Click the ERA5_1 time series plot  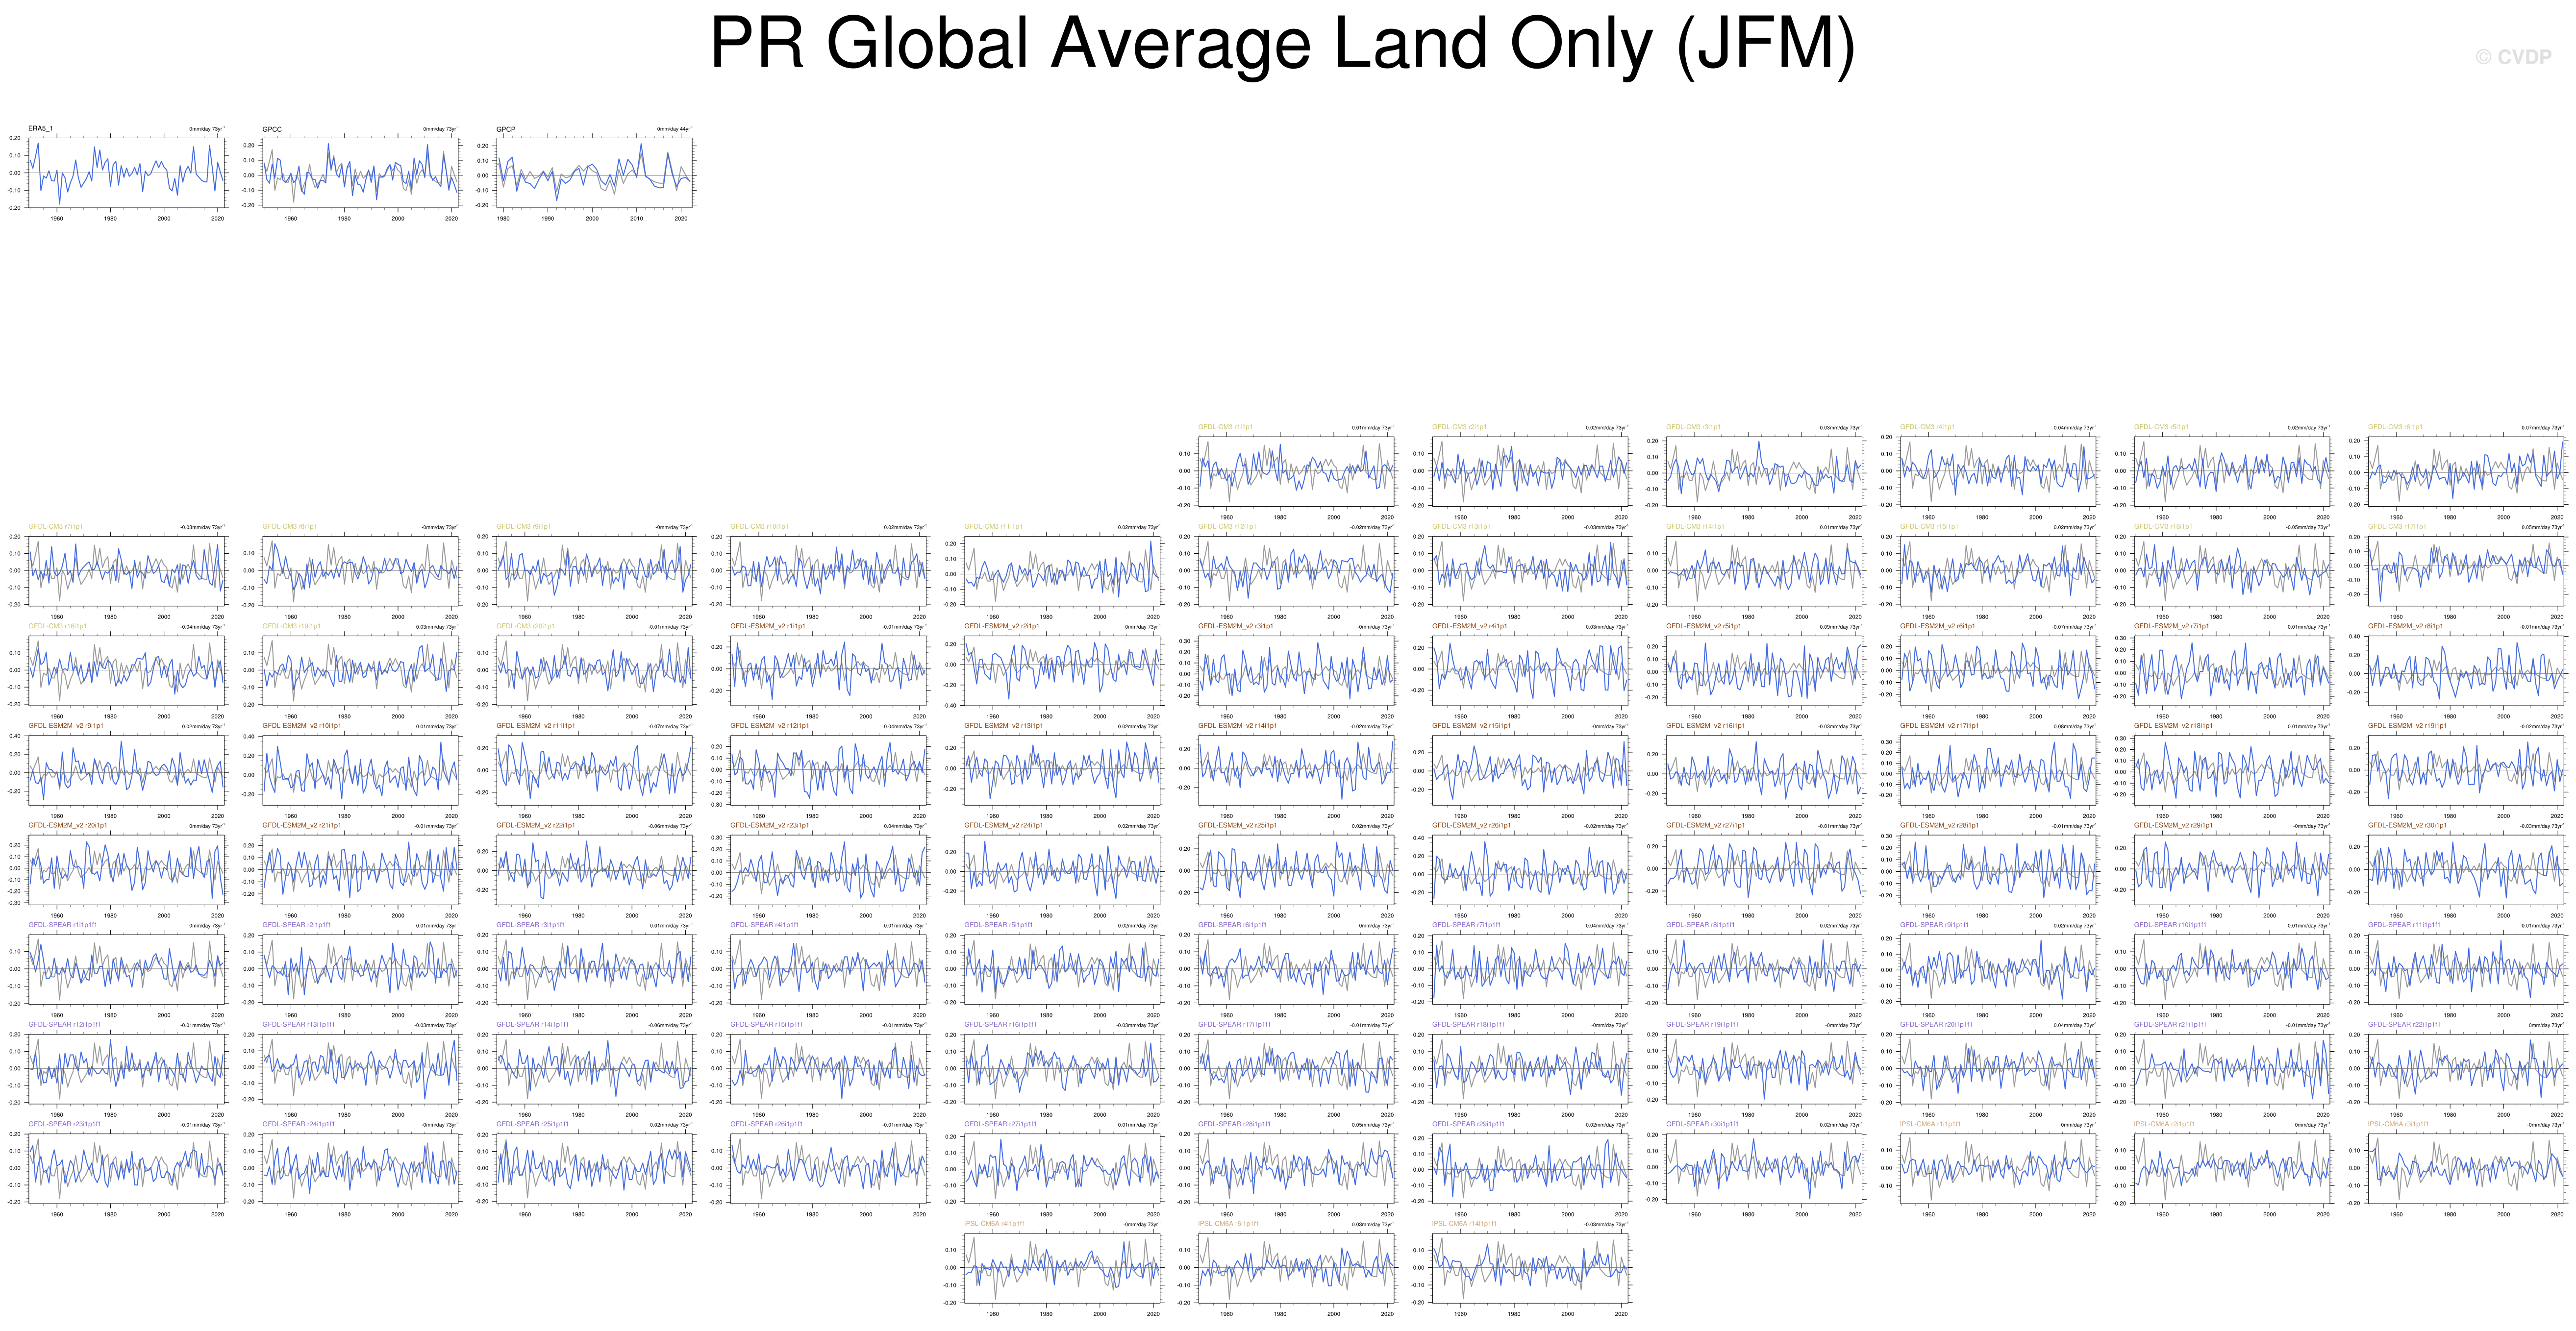tap(127, 172)
